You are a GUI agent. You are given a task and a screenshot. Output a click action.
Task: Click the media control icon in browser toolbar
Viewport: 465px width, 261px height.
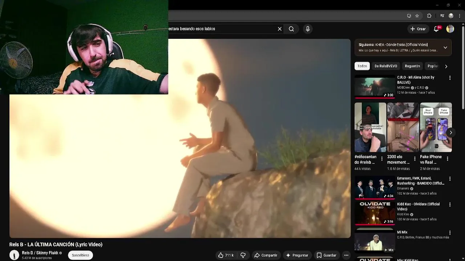tap(442, 16)
